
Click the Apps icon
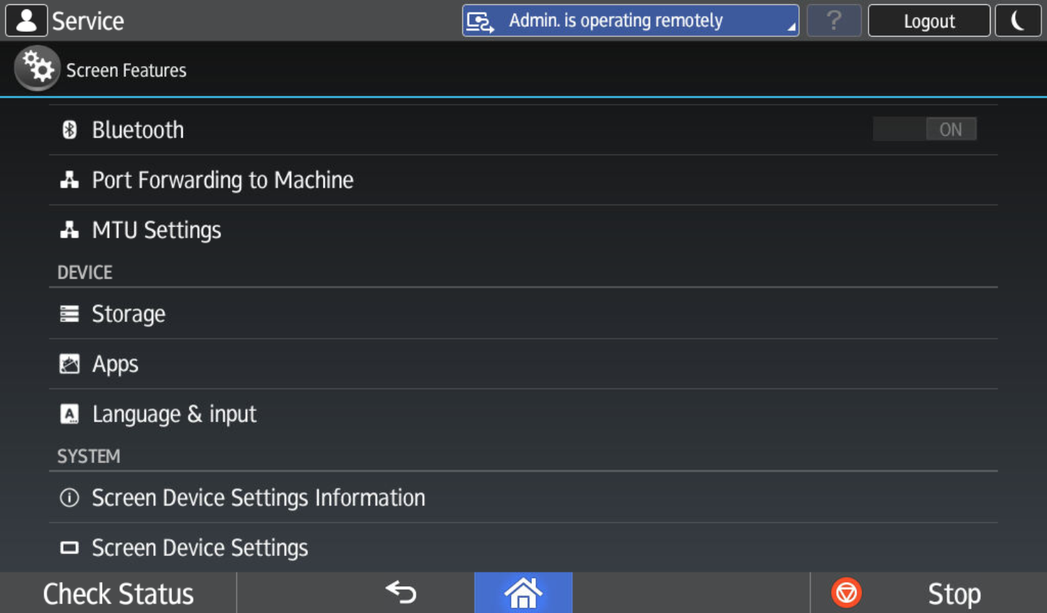click(69, 364)
